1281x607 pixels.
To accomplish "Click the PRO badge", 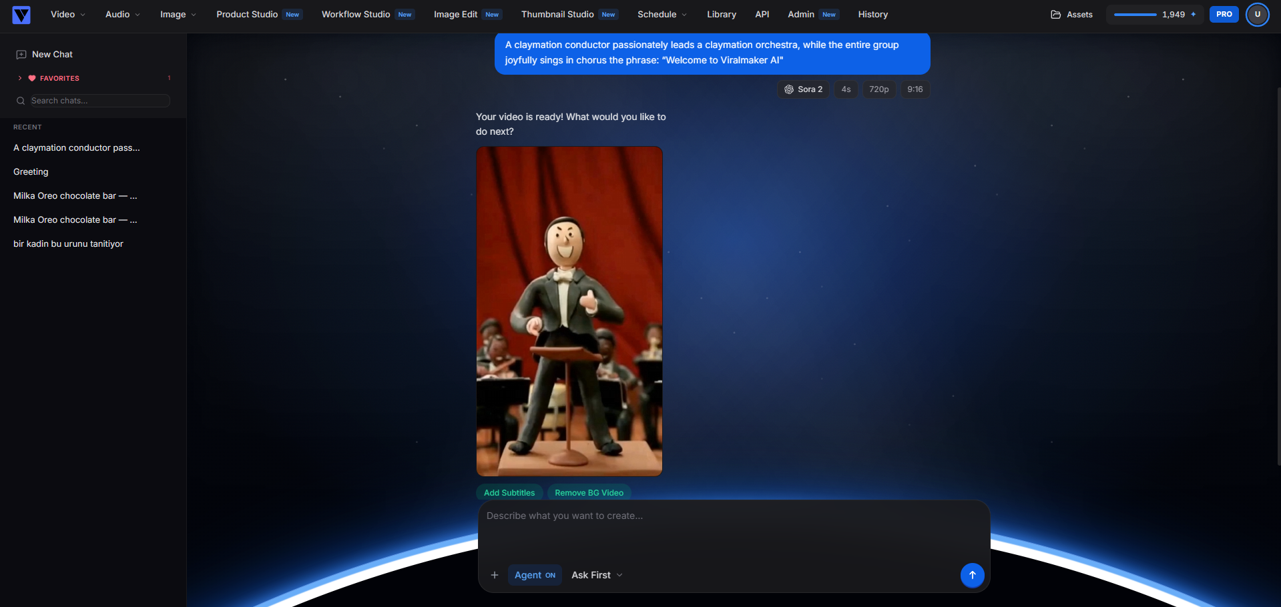I will pyautogui.click(x=1224, y=14).
